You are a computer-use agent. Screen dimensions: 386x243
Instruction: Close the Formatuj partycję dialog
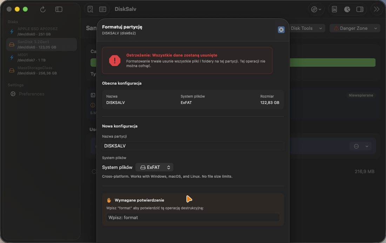point(281,29)
